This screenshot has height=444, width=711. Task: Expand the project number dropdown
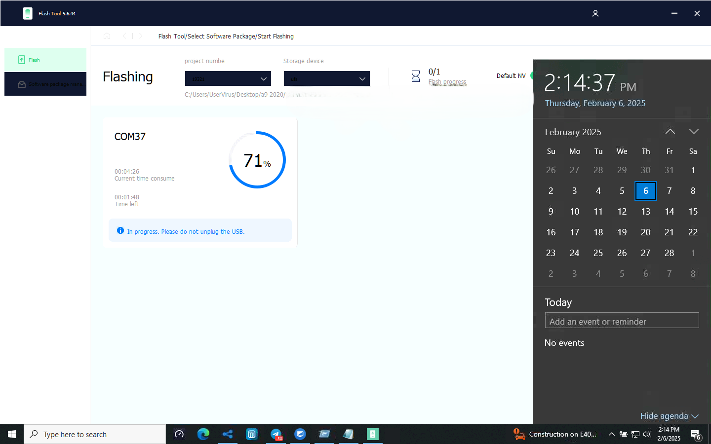228,78
